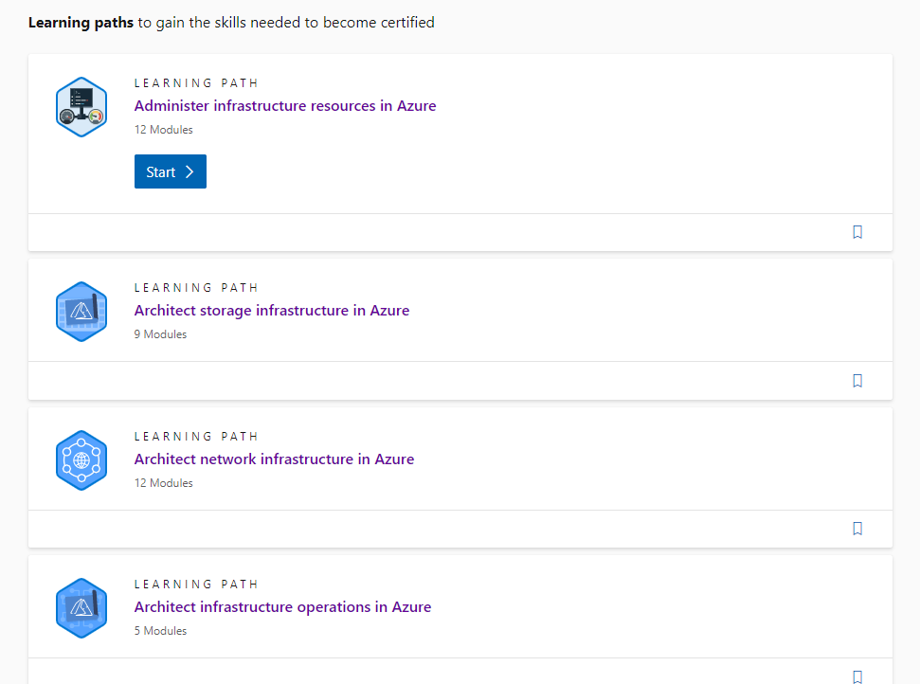
Task: Click the Architect network infrastructure globe badge
Action: 81,460
